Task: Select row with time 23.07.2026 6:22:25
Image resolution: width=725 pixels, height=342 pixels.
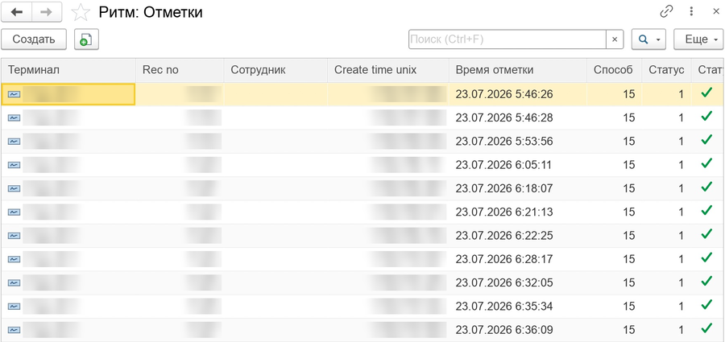Action: 362,236
